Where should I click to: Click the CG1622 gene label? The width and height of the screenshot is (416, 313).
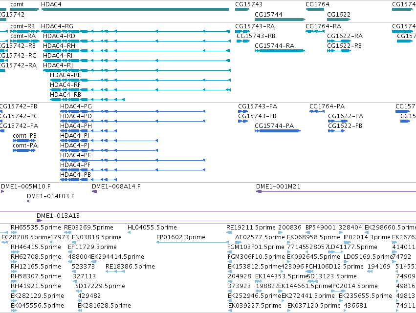339,14
